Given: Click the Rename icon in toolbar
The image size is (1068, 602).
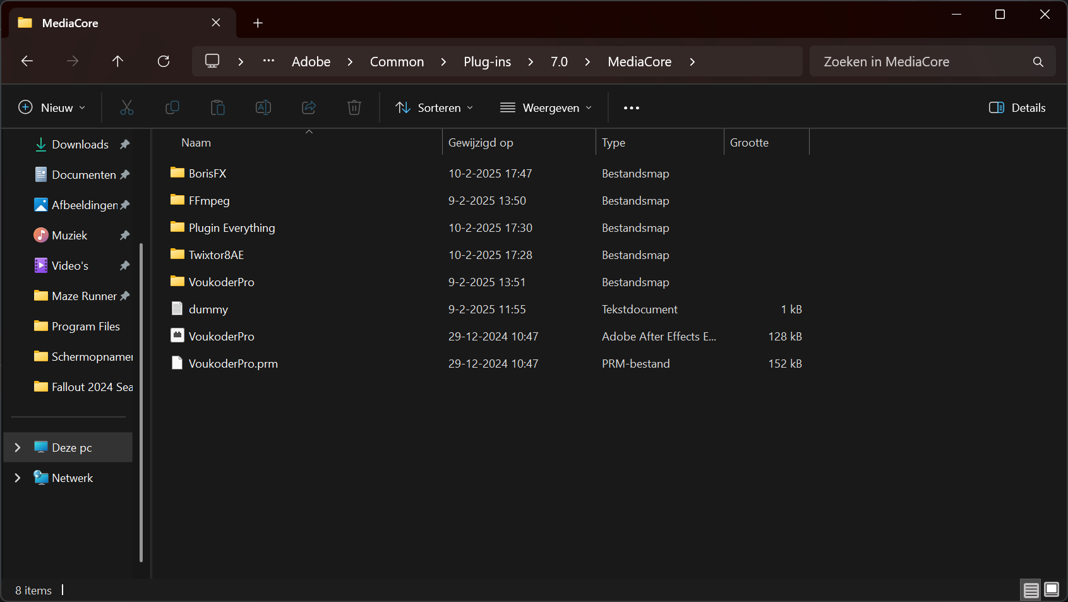Looking at the screenshot, I should pos(263,108).
